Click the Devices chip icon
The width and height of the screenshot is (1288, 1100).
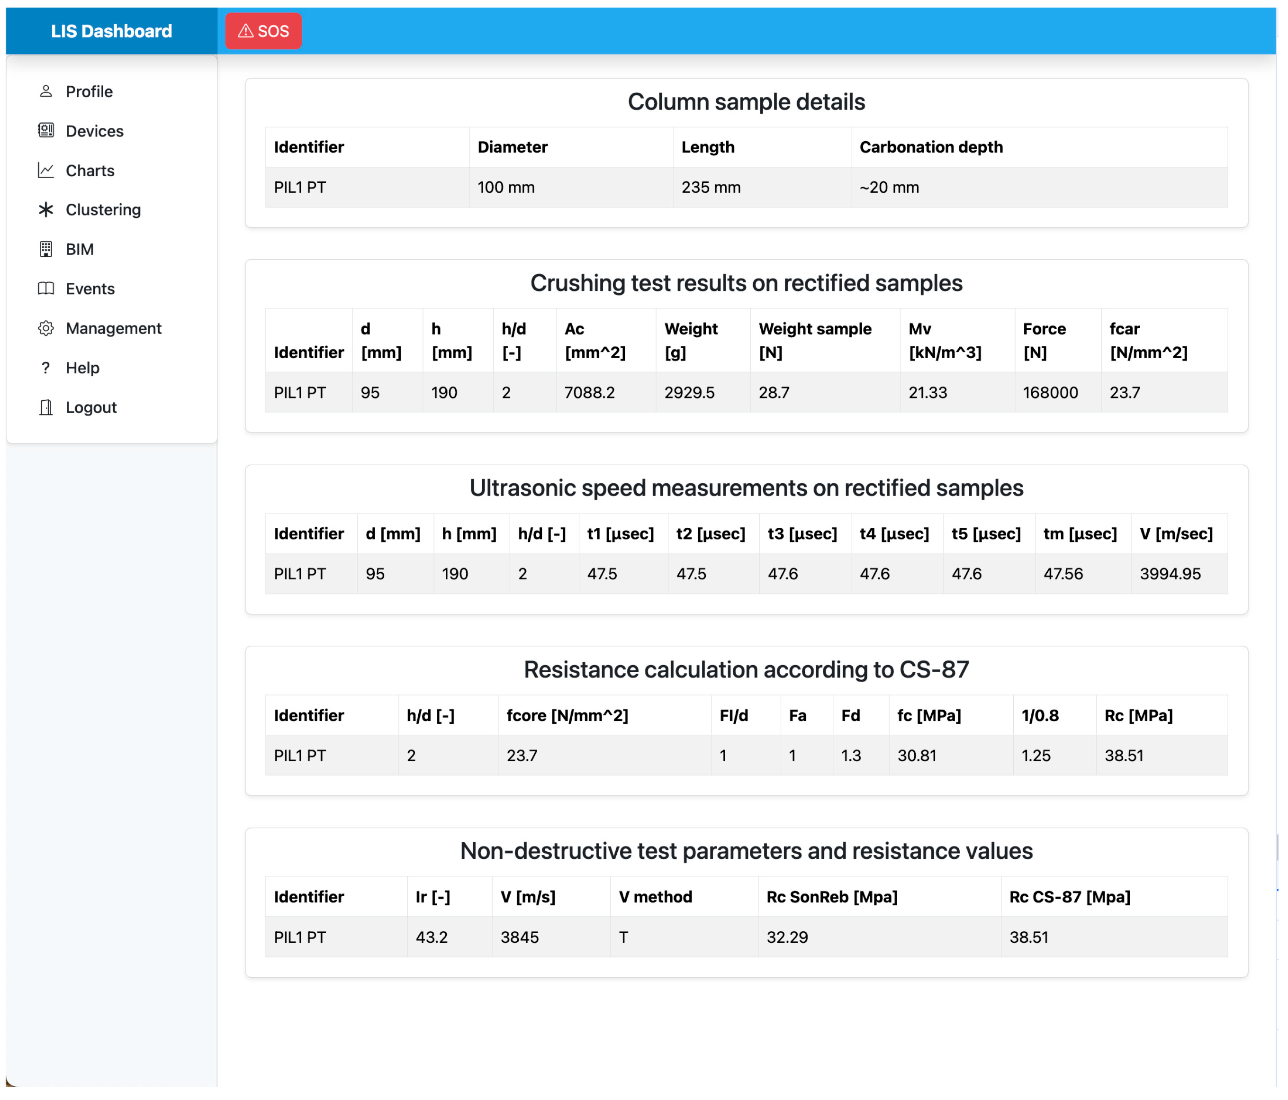pos(45,131)
